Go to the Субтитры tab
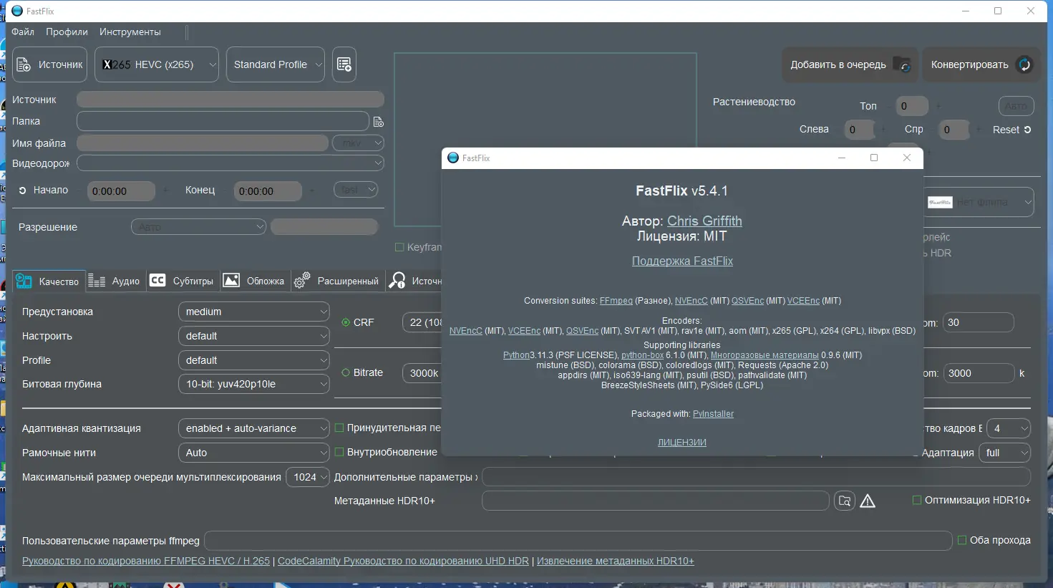The height and width of the screenshot is (588, 1053). pos(182,281)
